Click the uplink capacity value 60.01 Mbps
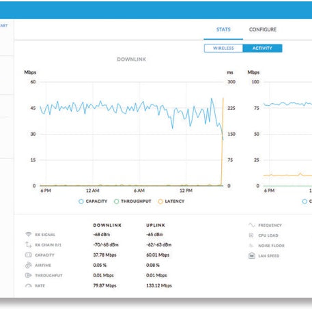The width and height of the screenshot is (312, 312). pos(158,255)
